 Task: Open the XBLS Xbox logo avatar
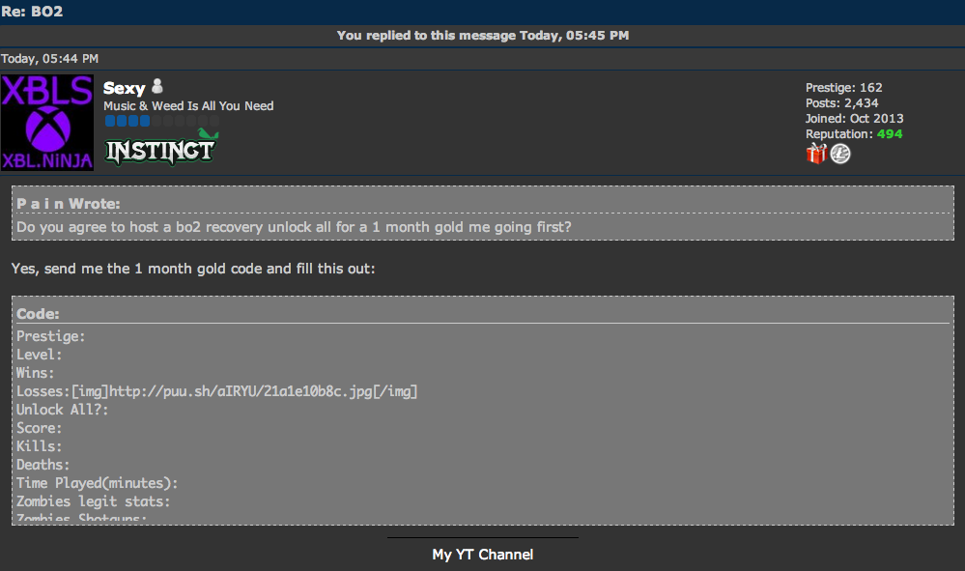click(47, 123)
